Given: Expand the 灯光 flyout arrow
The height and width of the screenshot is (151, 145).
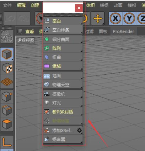Looking at the screenshot, I should pyautogui.click(x=82, y=106).
